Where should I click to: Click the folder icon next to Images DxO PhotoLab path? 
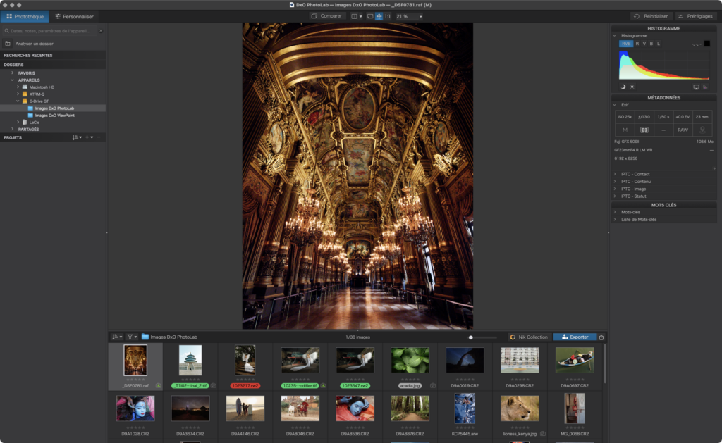point(145,337)
